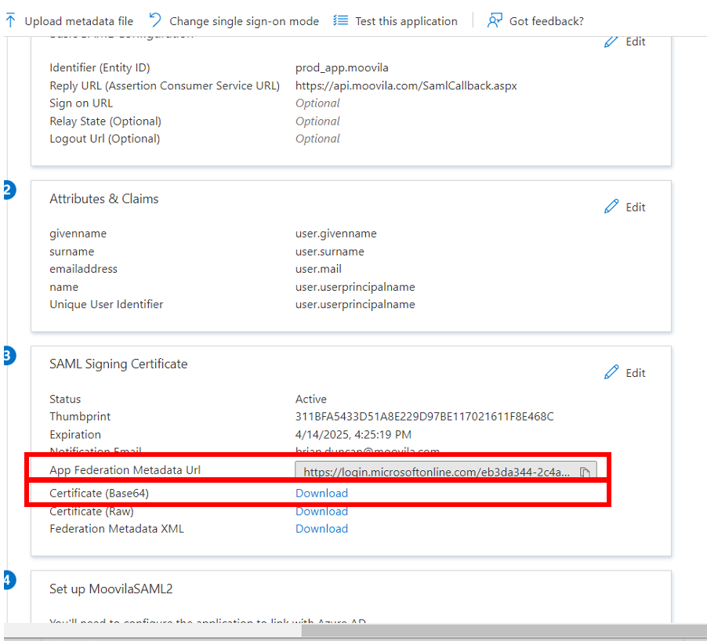
Task: Click the Test this application list icon
Action: coord(340,21)
